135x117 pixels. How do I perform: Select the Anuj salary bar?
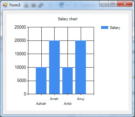click(x=81, y=67)
